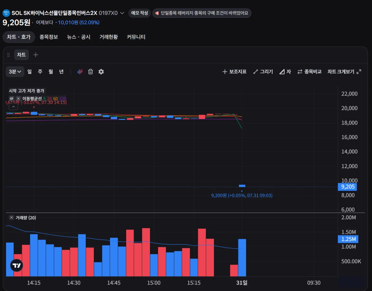
Task: Open the 커뮤니티 tab
Action: click(x=136, y=37)
